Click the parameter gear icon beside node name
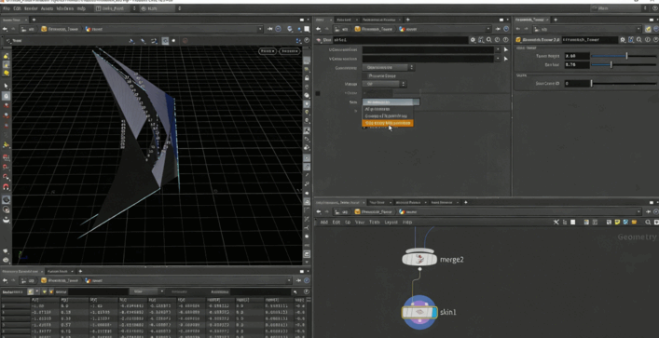This screenshot has width=659, height=338. point(473,40)
